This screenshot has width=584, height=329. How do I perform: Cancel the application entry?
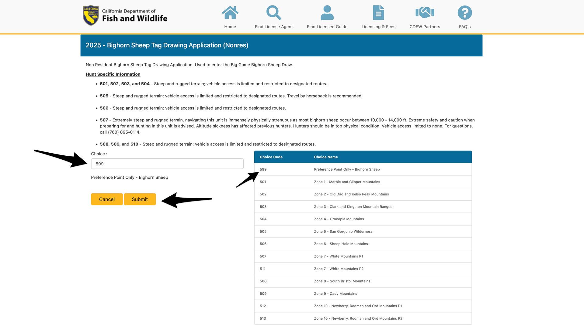click(x=107, y=199)
